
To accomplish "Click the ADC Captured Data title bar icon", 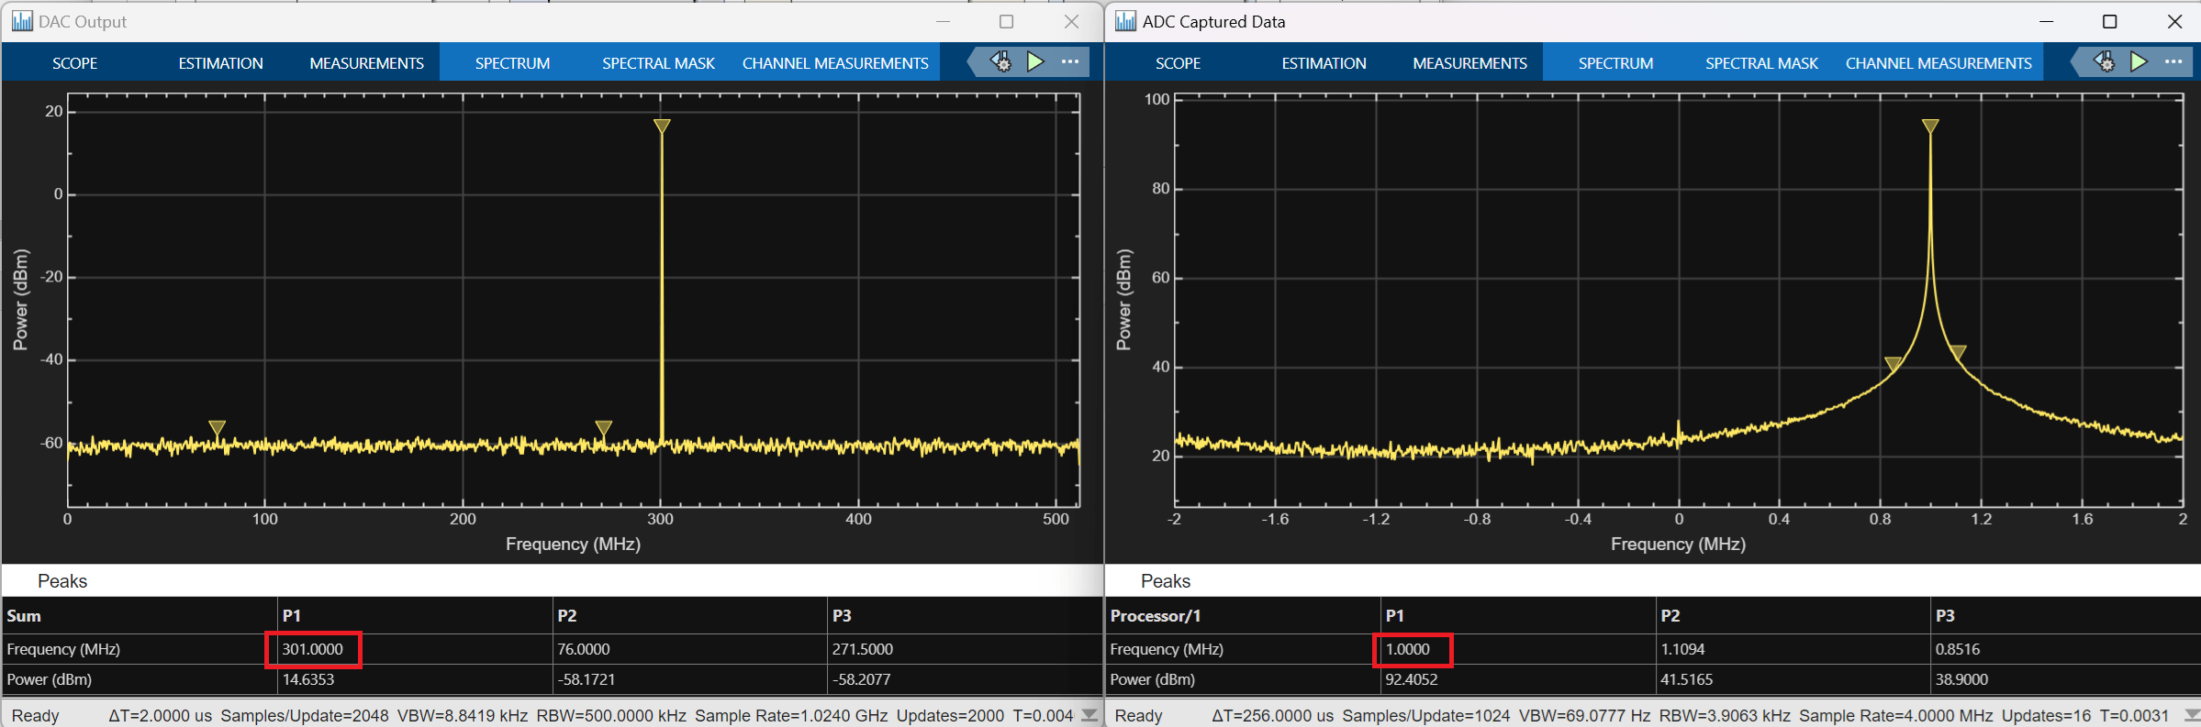I will click(1125, 21).
